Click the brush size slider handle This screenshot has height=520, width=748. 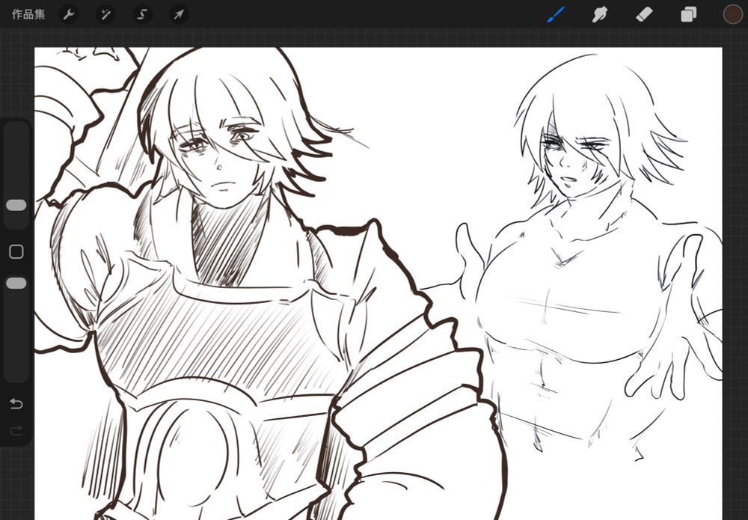pos(16,205)
